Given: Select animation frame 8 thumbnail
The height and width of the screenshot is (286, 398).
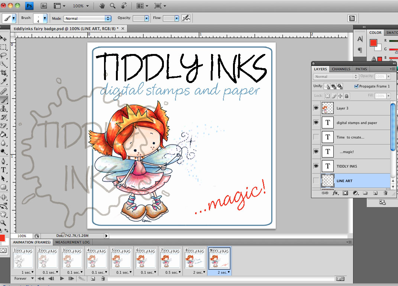Looking at the screenshot, I should click(x=195, y=258).
